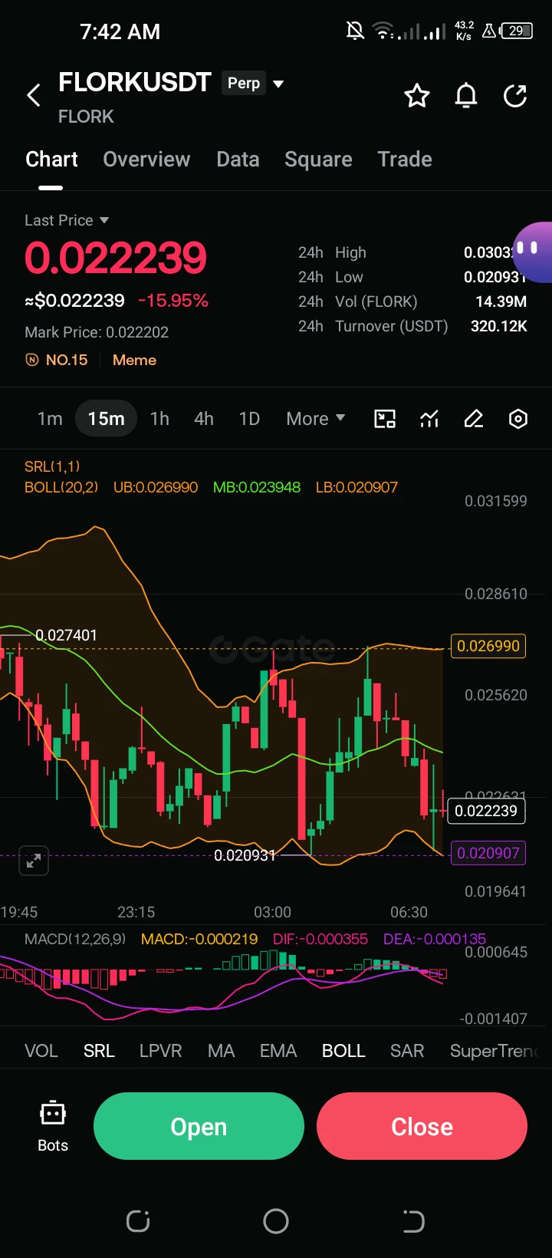Screen dimensions: 552x1258
Task: Select the 1D timeframe
Action: click(x=249, y=419)
